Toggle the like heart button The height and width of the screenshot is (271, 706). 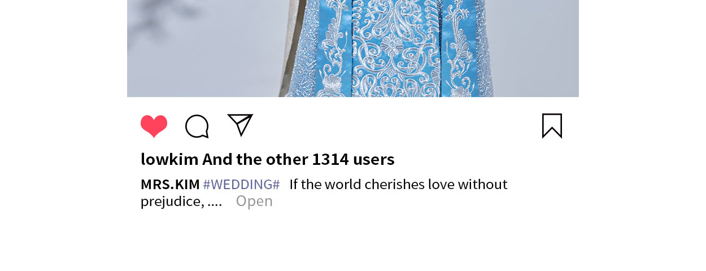(x=154, y=126)
